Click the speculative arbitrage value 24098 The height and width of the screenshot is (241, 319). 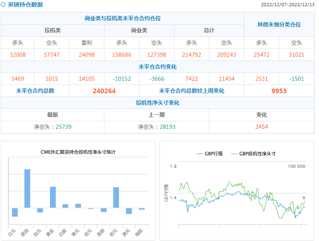(87, 55)
